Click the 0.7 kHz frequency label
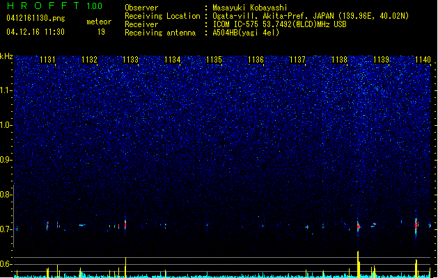Viewport: 438px width, 278px height. pos(6,229)
